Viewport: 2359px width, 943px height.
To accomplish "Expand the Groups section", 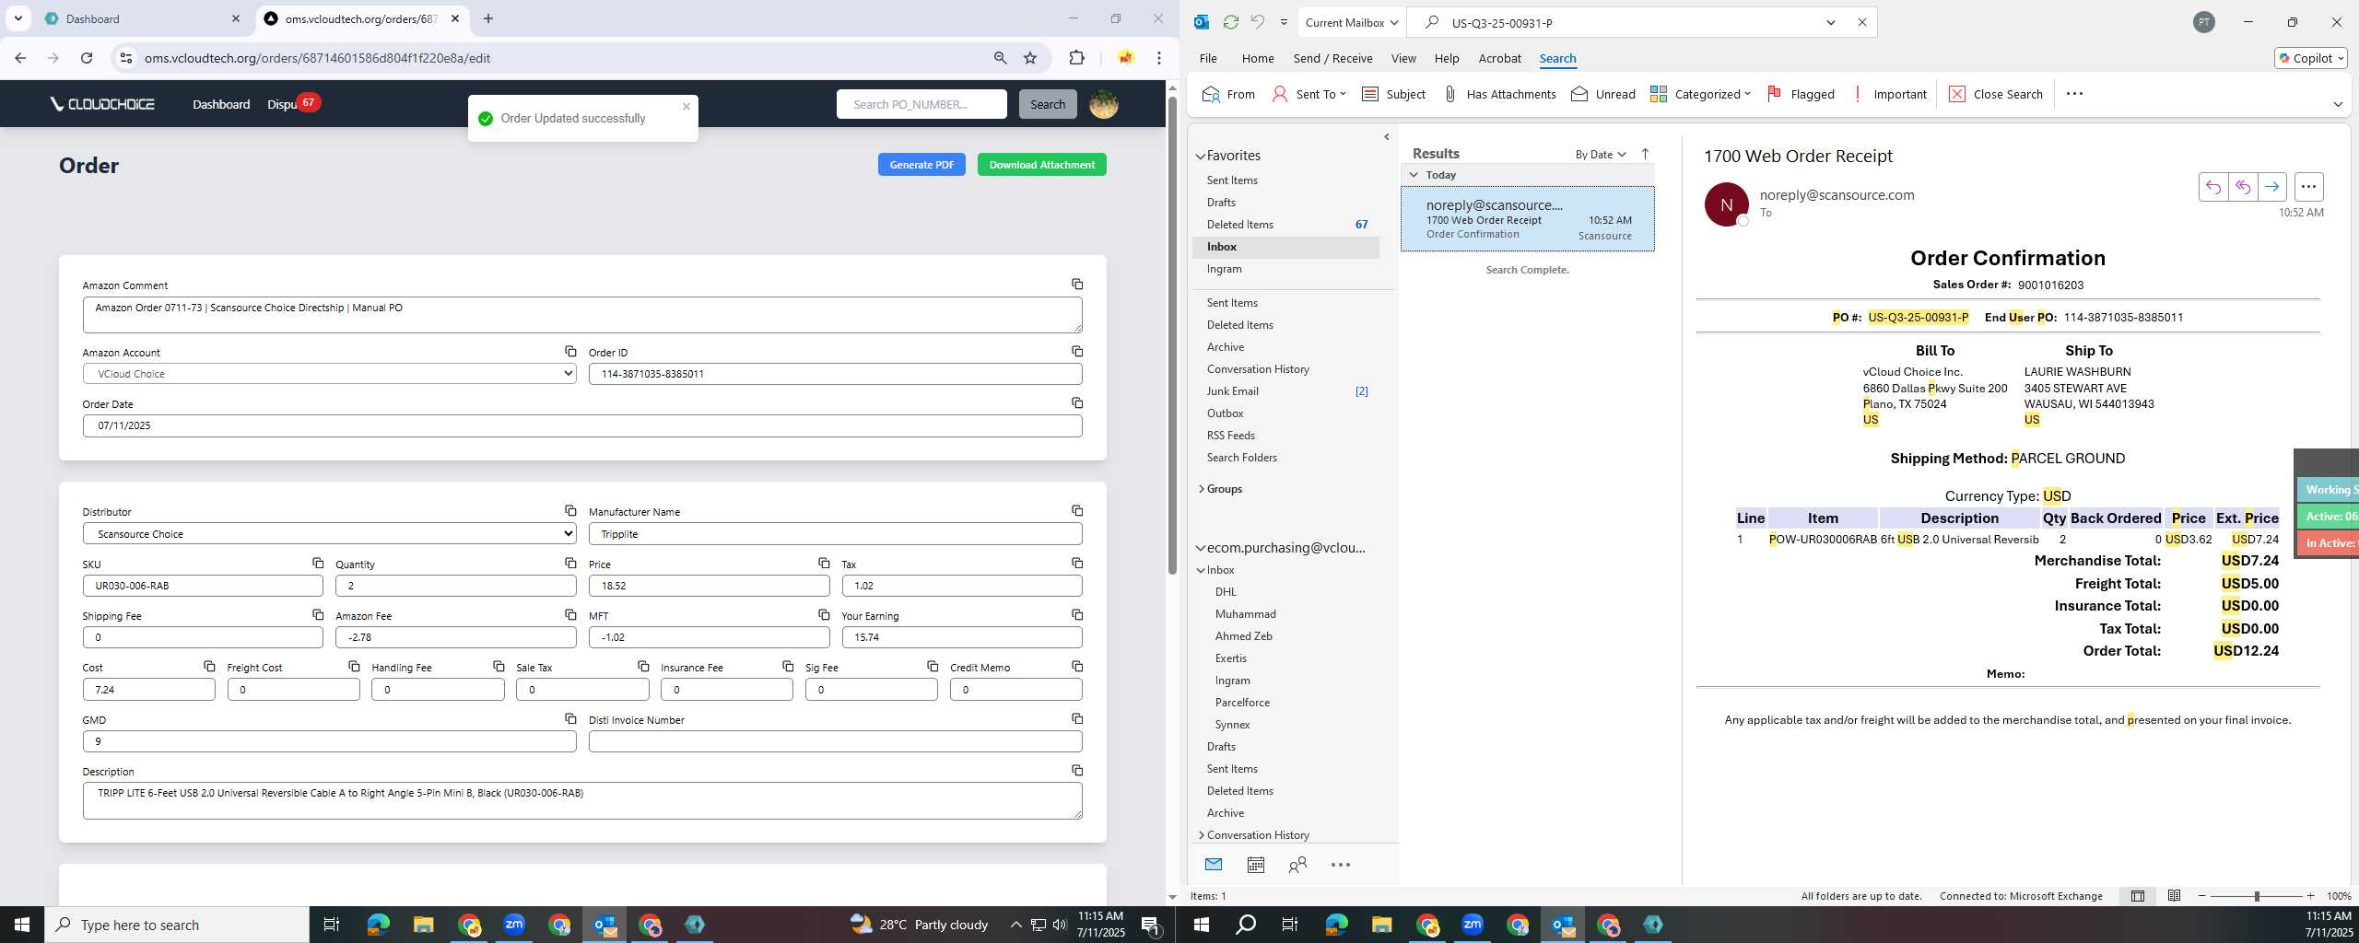I will click(1201, 489).
